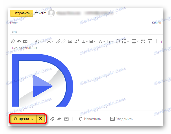The height and width of the screenshot is (134, 171).
Task: Click the inserted logo image in body
Action: tap(43, 80)
